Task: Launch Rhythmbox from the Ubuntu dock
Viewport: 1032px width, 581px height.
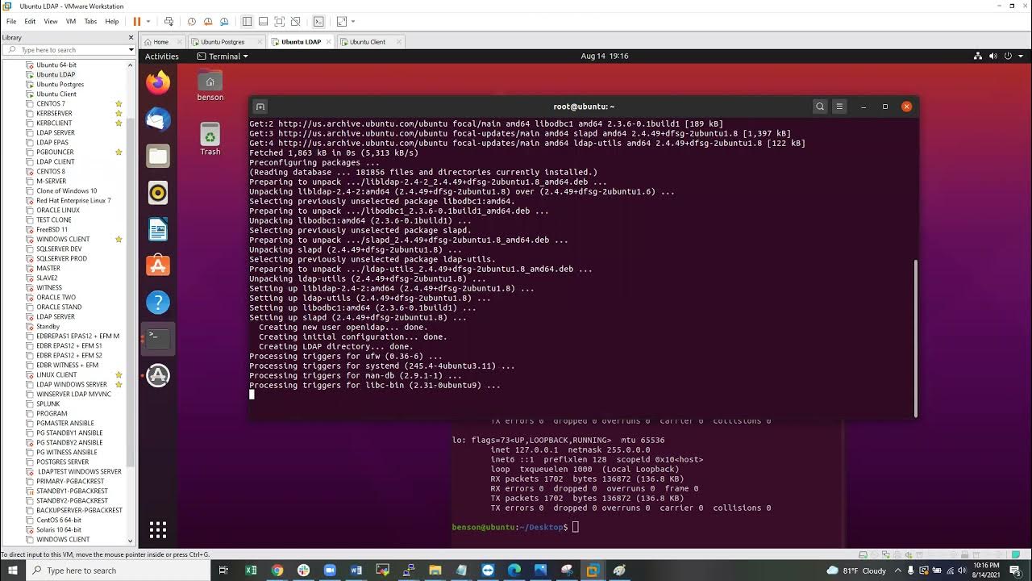Action: pos(158,192)
